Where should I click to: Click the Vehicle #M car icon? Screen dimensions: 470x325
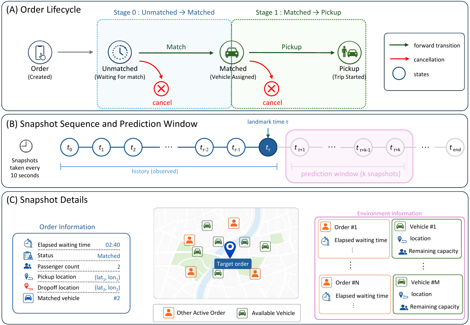402,282
